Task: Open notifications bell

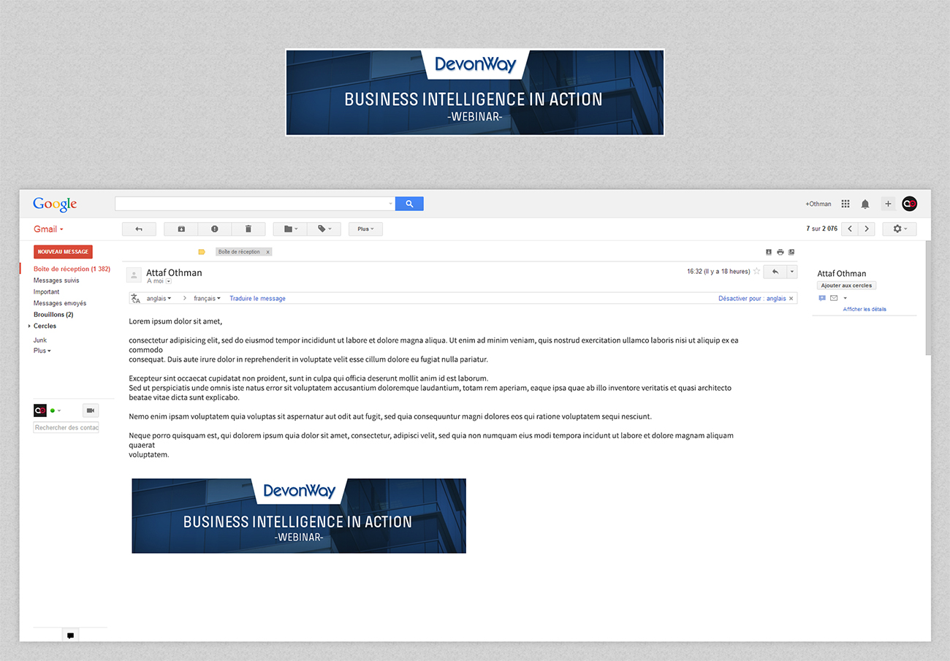Action: pyautogui.click(x=865, y=205)
